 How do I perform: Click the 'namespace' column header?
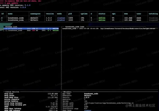(36, 14)
